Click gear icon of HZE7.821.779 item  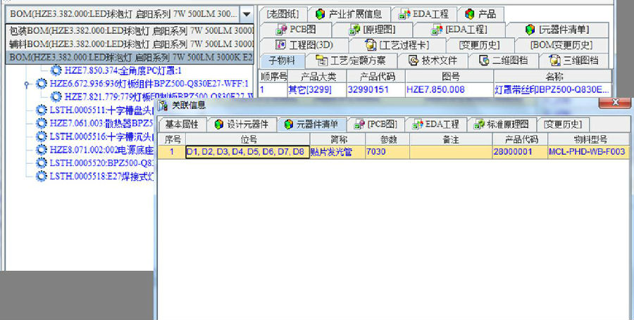tap(56, 97)
